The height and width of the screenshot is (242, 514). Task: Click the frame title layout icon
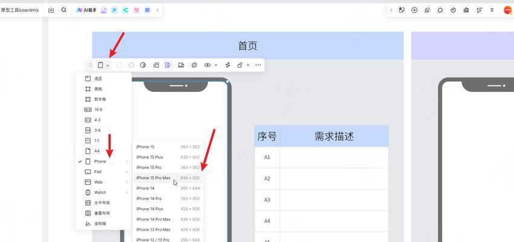156,65
